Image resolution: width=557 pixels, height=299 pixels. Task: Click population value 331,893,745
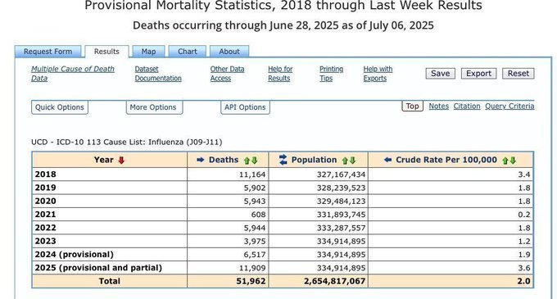(x=341, y=215)
